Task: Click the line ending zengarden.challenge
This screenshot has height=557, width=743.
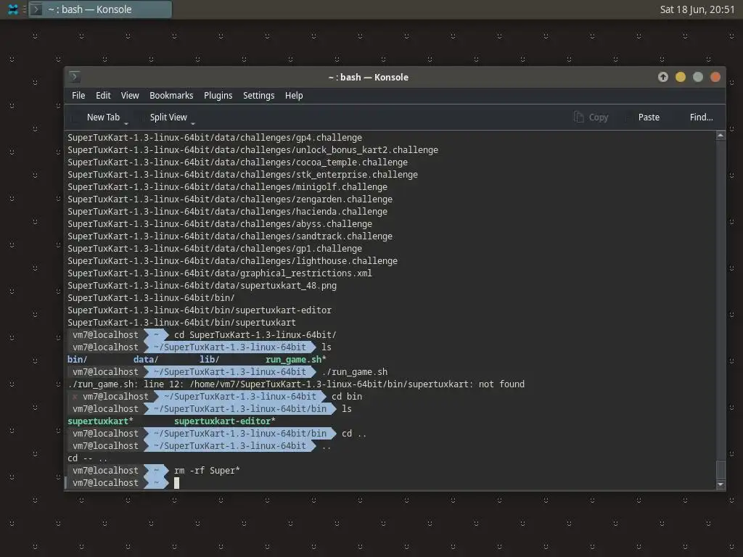Action: click(x=230, y=199)
